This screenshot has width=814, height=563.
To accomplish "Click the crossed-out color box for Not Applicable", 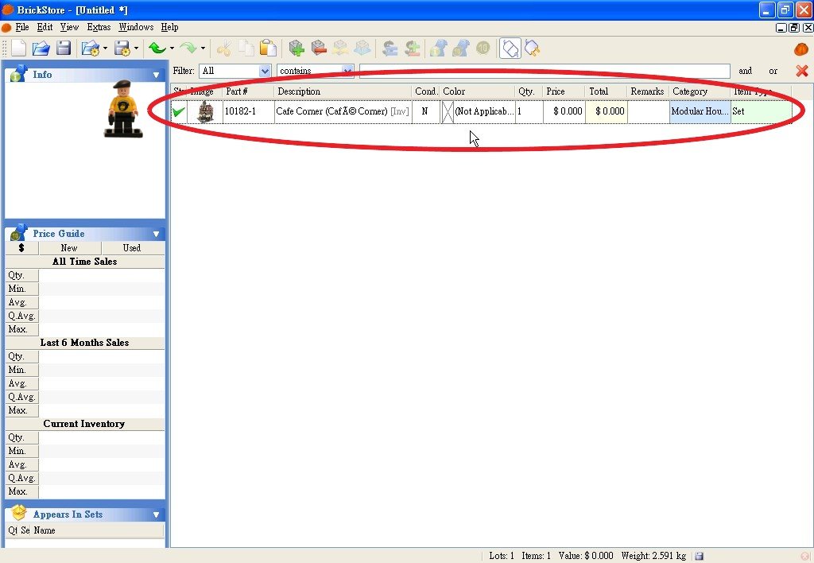I will click(448, 111).
